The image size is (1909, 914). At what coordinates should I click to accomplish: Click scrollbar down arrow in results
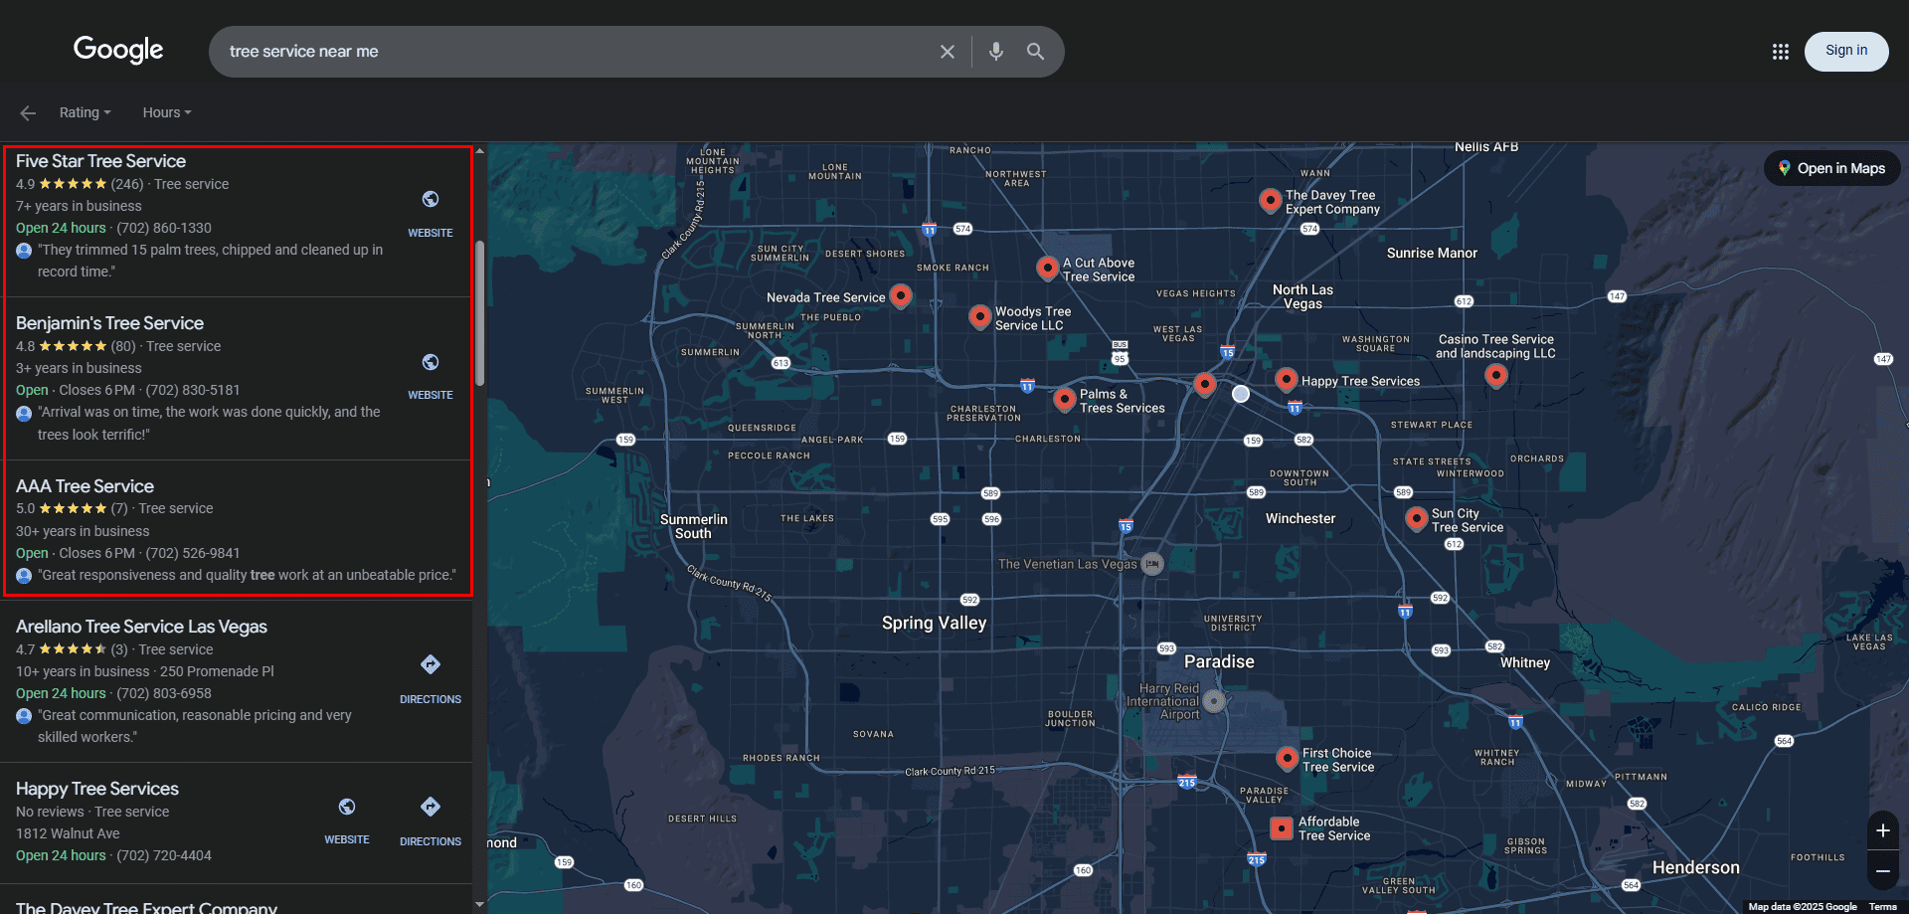pos(480,904)
